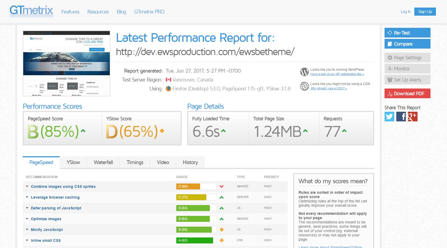Screen dimensions: 447x248
Task: Share report on Facebook
Action: (401, 117)
